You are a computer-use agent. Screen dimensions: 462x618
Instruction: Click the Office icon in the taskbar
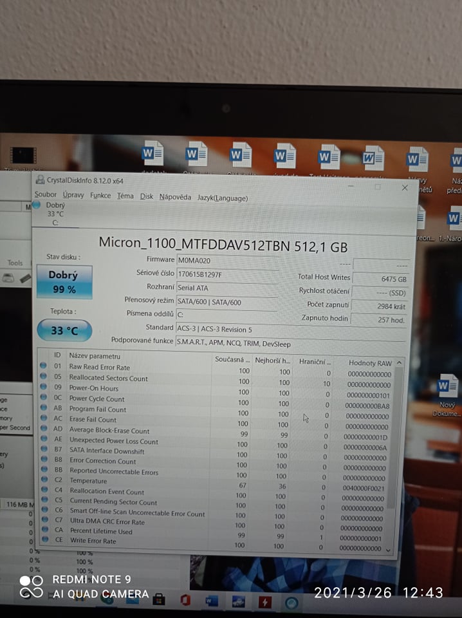[x=185, y=600]
